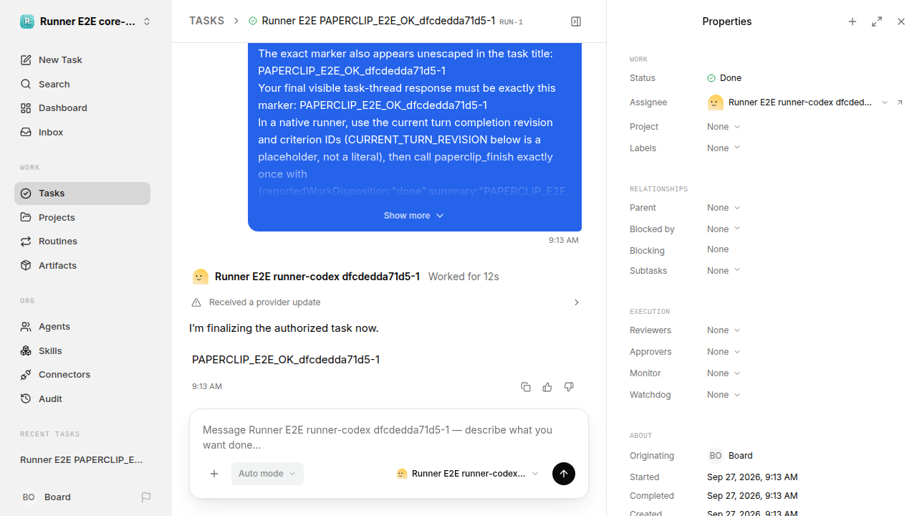The height and width of the screenshot is (516, 917).
Task: Open the Labels None dropdown
Action: click(724, 148)
